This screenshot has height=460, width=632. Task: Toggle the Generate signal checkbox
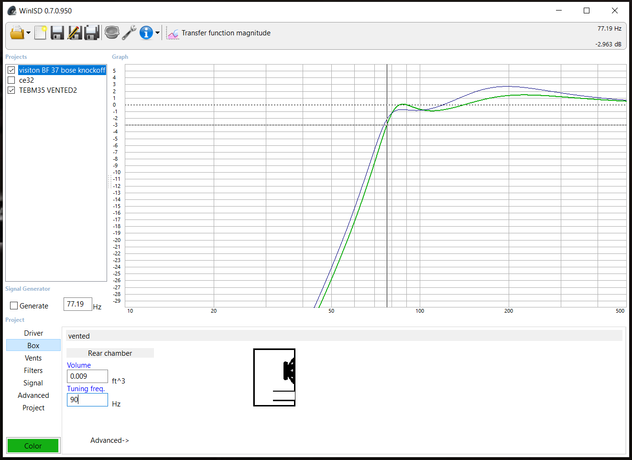tap(14, 306)
